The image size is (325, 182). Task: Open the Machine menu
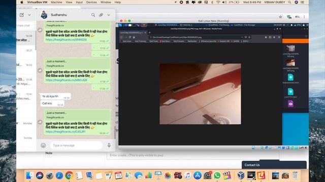coord(56,2)
